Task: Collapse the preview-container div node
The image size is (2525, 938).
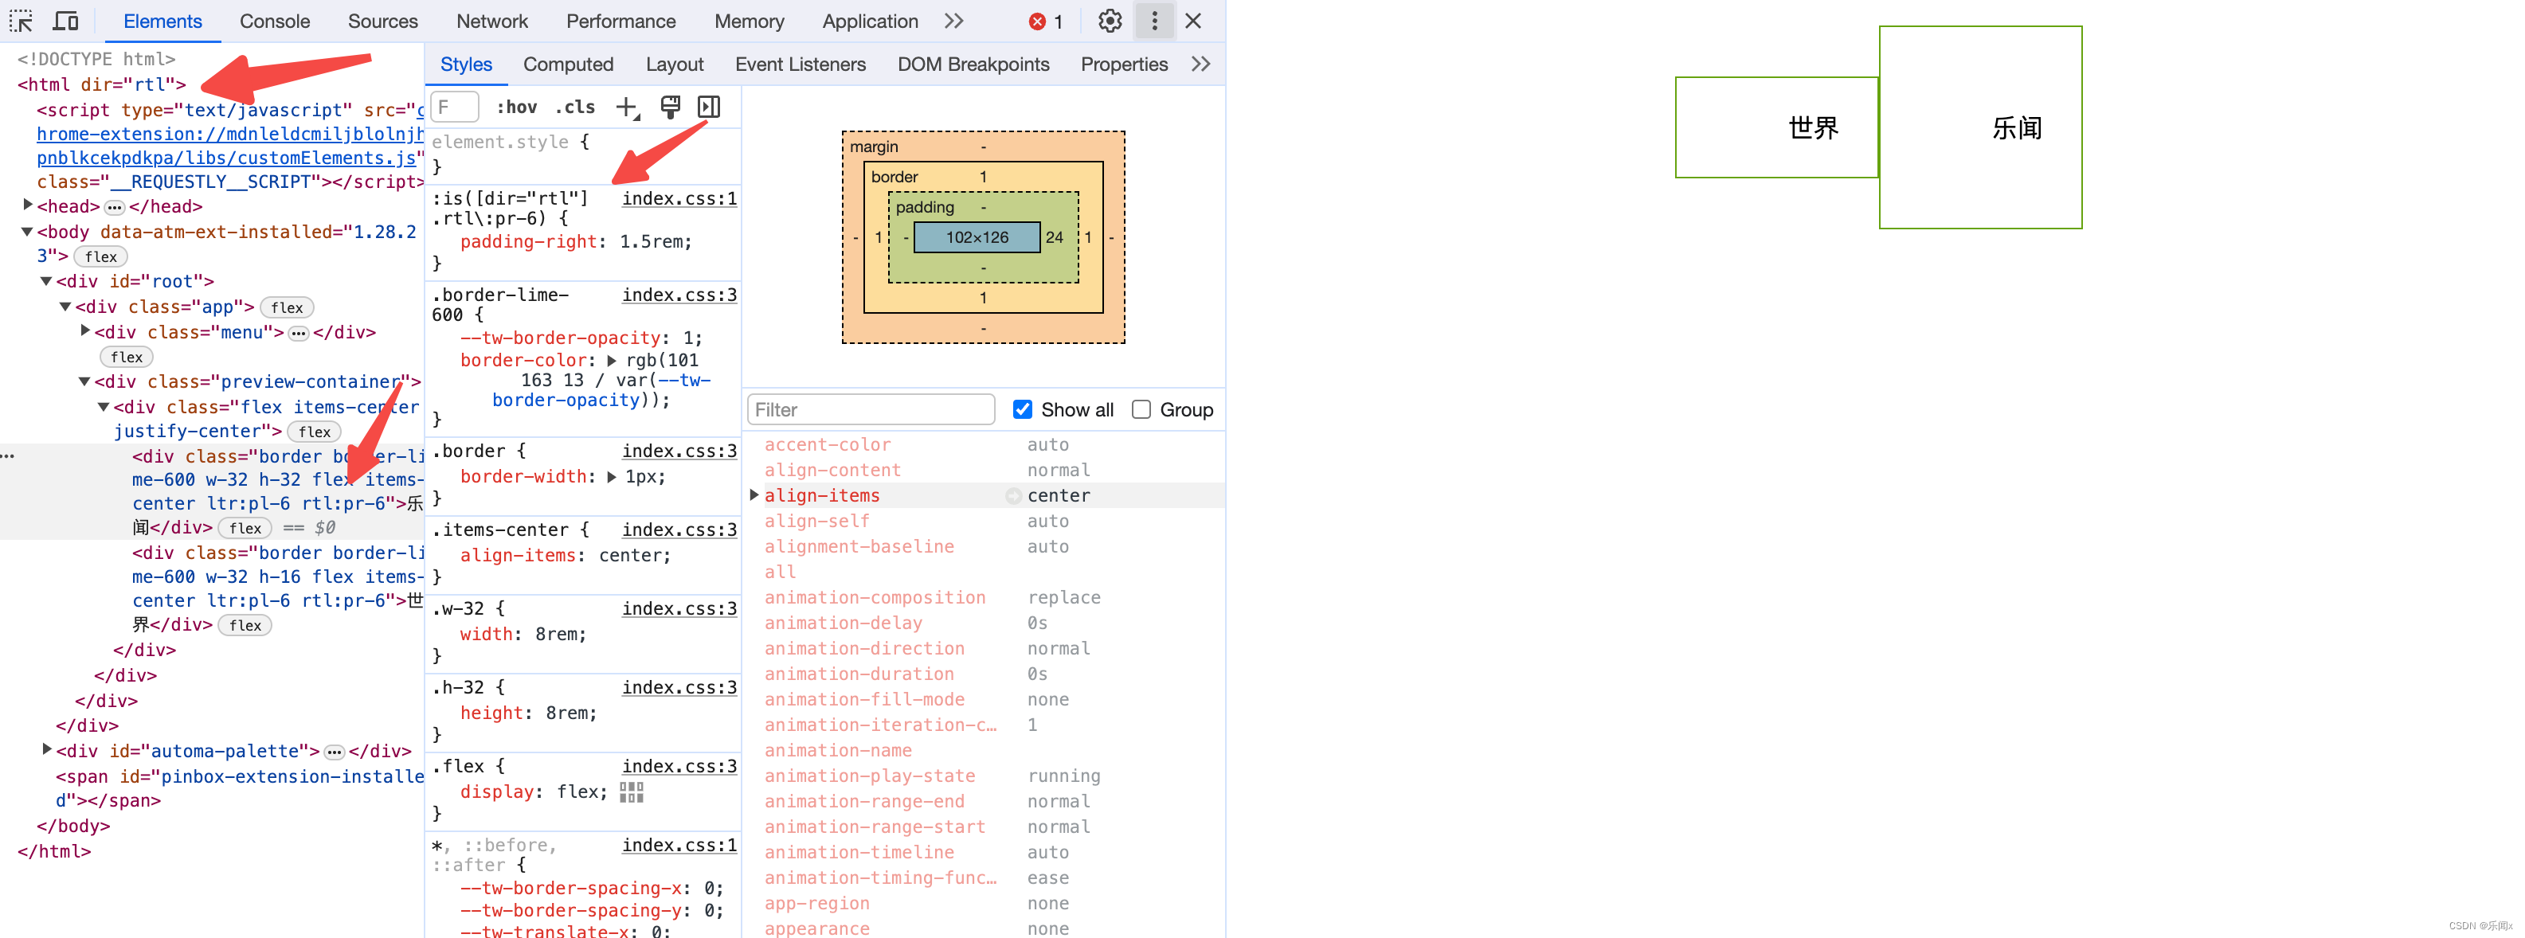Action: click(84, 381)
